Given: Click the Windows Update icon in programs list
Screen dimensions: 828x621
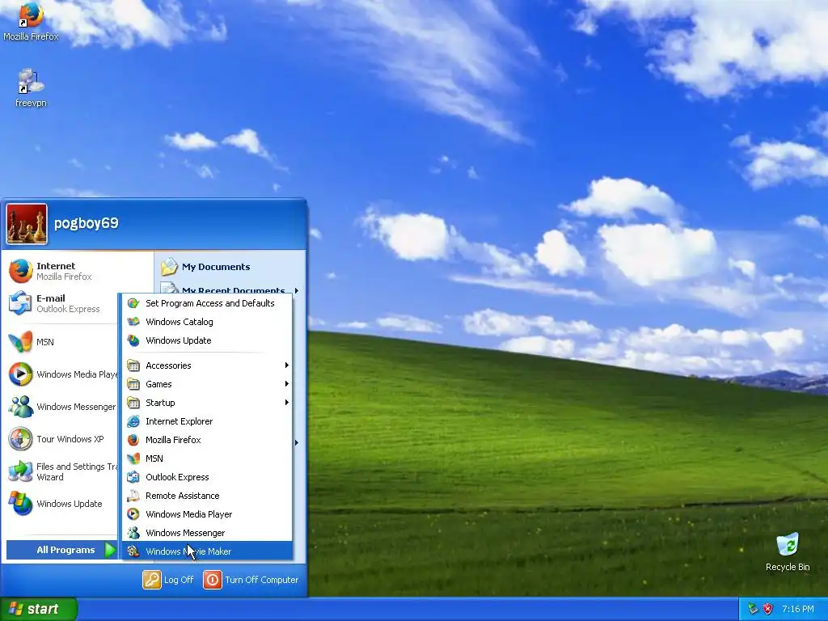Looking at the screenshot, I should point(133,340).
